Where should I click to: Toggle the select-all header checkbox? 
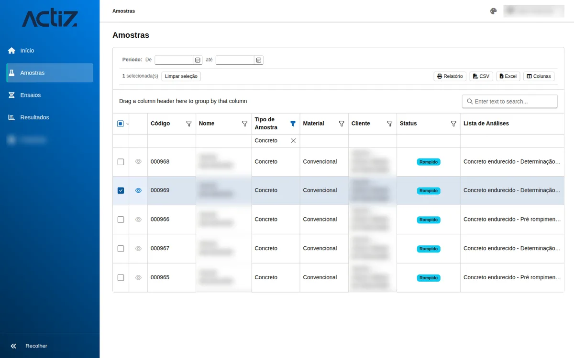[x=121, y=124]
